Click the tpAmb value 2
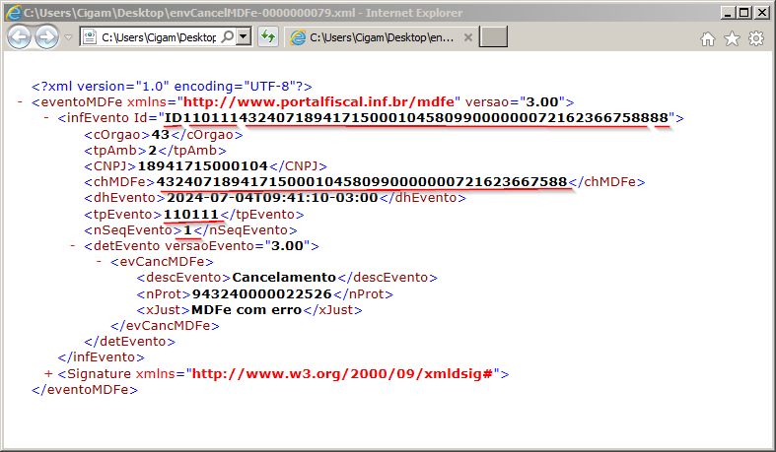Screen dimensions: 776x452 coord(153,150)
